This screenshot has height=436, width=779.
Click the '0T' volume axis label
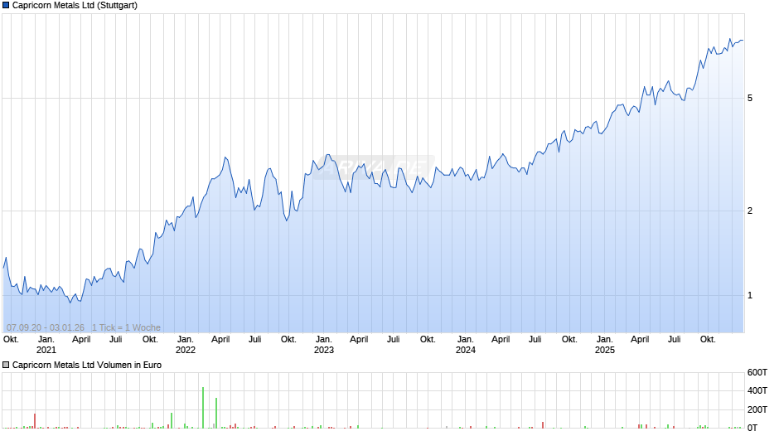click(752, 428)
